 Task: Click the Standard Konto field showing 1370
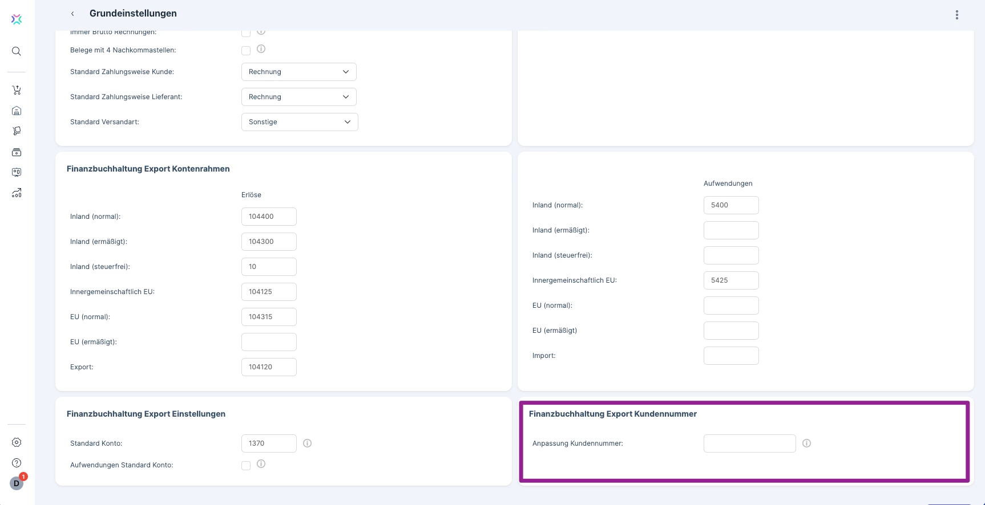coord(269,443)
